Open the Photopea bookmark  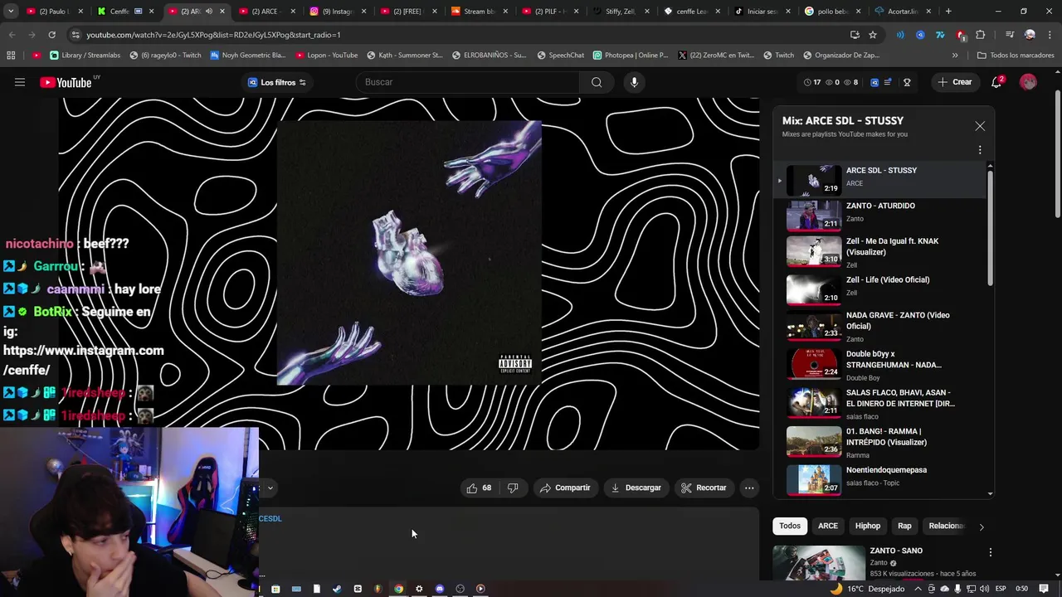(631, 56)
